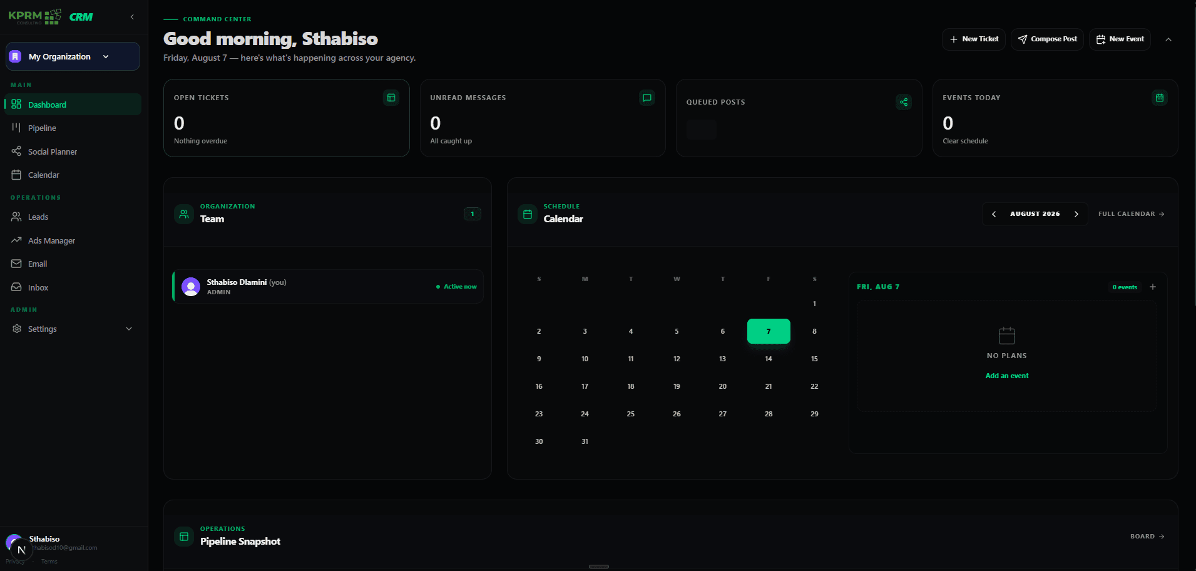This screenshot has height=571, width=1196.
Task: Select August 20 in the calendar
Action: pyautogui.click(x=723, y=386)
